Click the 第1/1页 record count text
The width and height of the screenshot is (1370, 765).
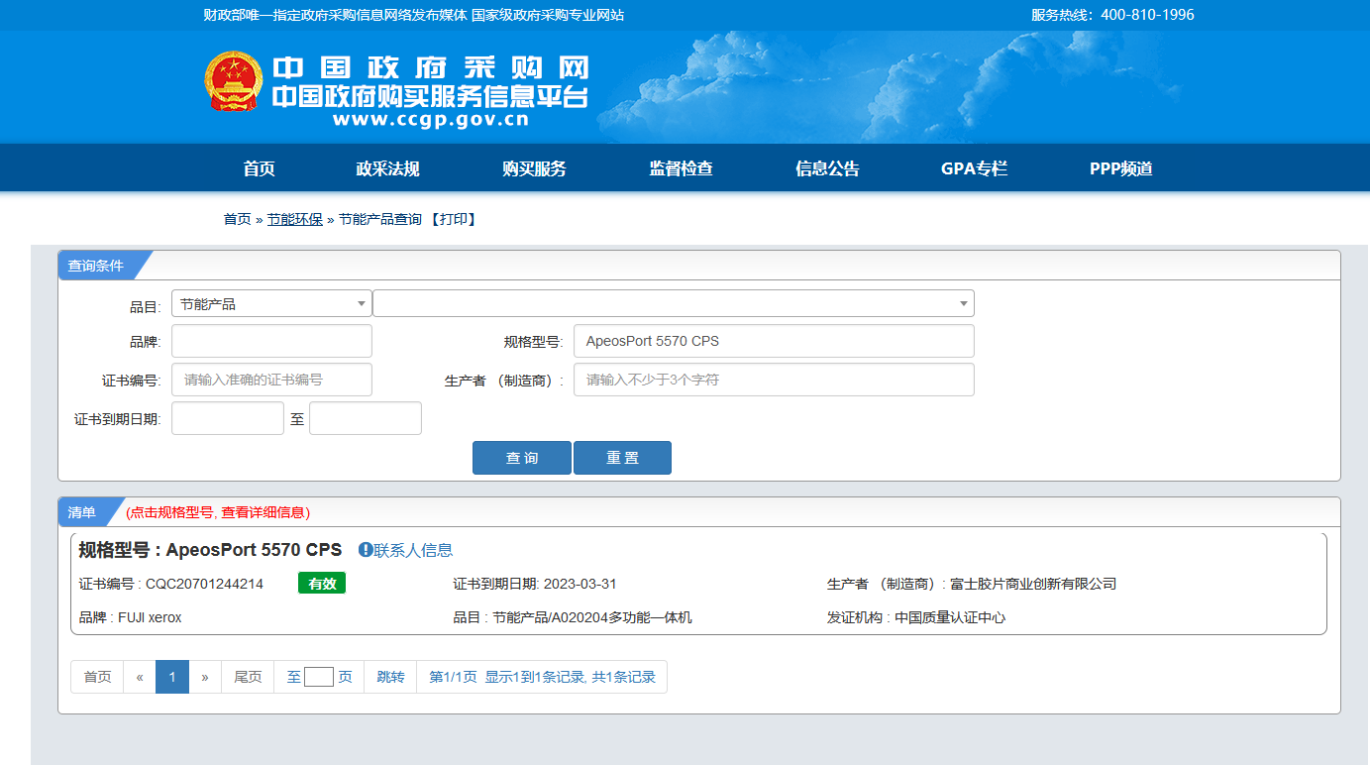[542, 677]
